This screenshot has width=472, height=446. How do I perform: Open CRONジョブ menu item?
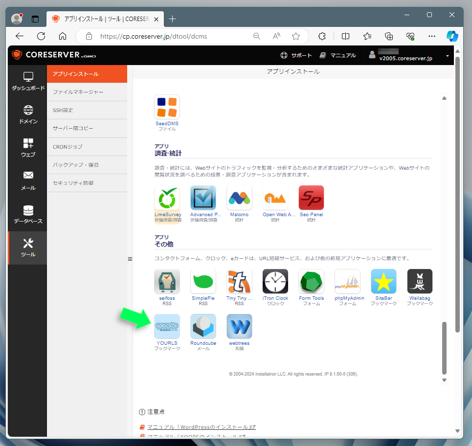[87, 147]
